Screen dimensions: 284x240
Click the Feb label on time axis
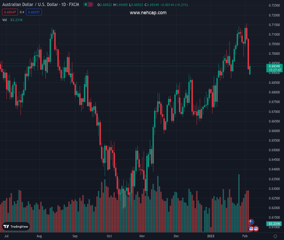coord(245,236)
